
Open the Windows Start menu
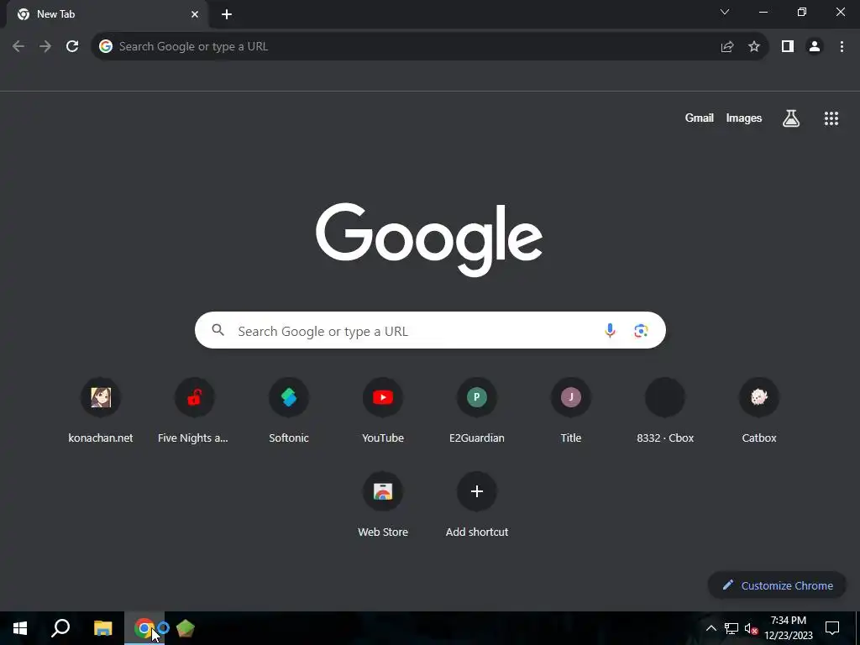[20, 628]
